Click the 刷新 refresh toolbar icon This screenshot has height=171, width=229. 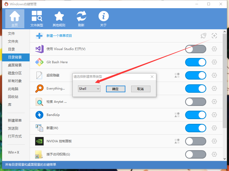click(x=81, y=16)
